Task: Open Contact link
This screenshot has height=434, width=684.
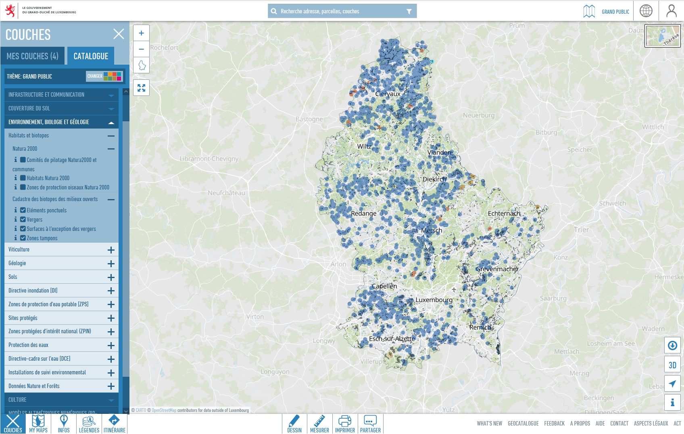Action: 619,424
